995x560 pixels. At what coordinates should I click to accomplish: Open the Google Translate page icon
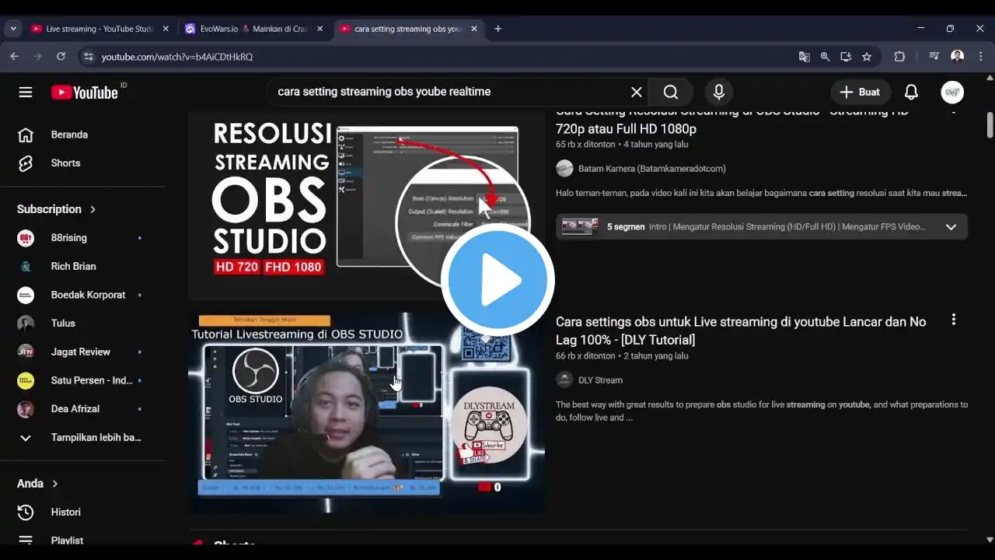pyautogui.click(x=804, y=57)
